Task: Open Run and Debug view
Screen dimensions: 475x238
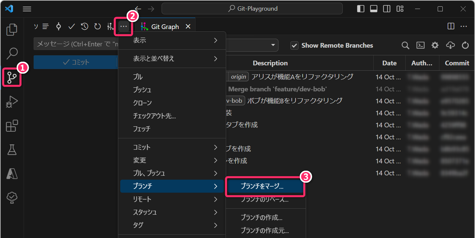Action: [12, 102]
